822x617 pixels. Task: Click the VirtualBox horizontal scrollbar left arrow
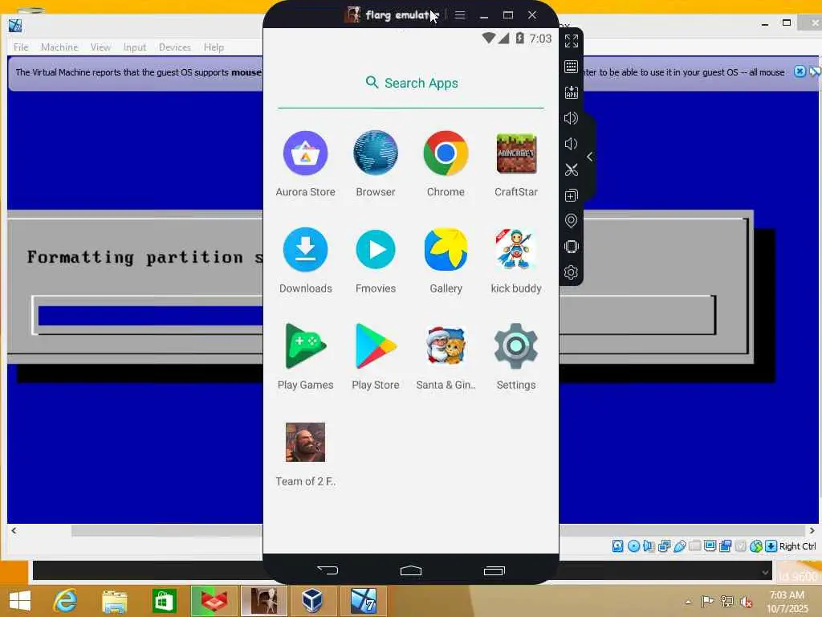tap(14, 530)
